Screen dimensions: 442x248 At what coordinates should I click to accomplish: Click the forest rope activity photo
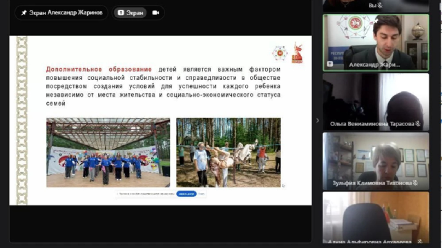(x=228, y=152)
